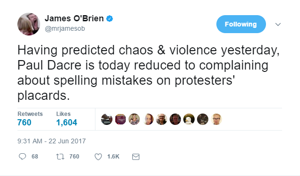Toggle the Following button
The width and height of the screenshot is (300, 176).
point(241,24)
